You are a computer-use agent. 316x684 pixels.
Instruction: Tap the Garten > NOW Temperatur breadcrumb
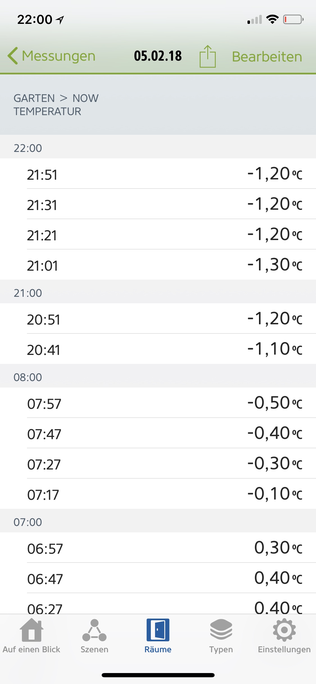(x=56, y=105)
